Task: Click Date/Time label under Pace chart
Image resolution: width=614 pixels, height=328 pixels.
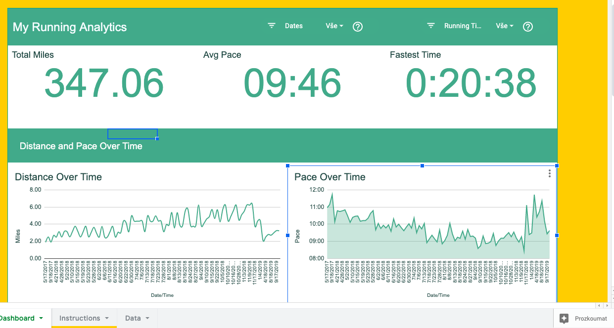Action: (x=438, y=295)
